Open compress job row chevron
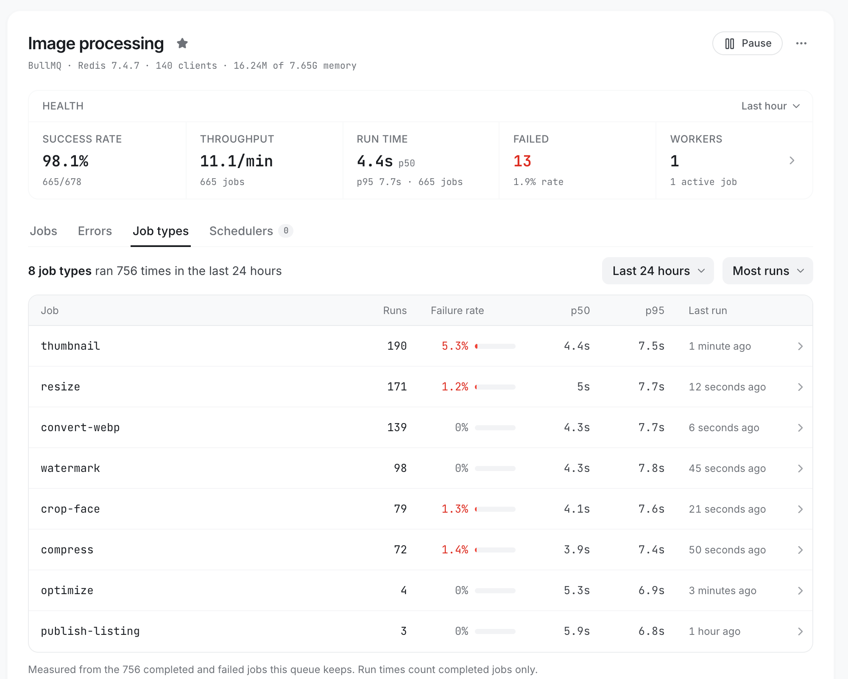This screenshot has height=679, width=848. click(x=800, y=550)
